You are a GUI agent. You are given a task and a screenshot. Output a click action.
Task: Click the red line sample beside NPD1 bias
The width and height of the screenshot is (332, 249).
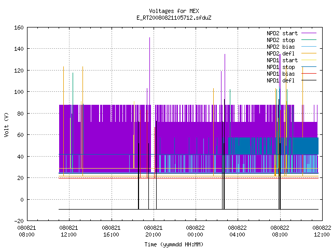tap(309, 74)
